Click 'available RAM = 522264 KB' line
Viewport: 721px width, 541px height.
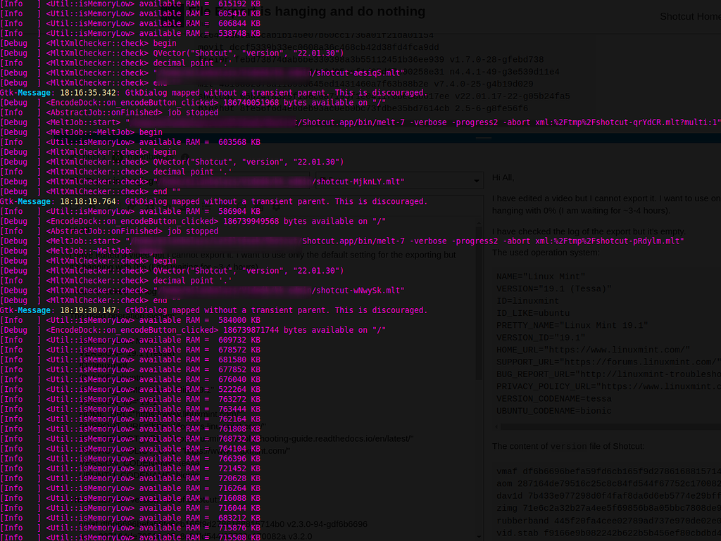click(x=130, y=390)
